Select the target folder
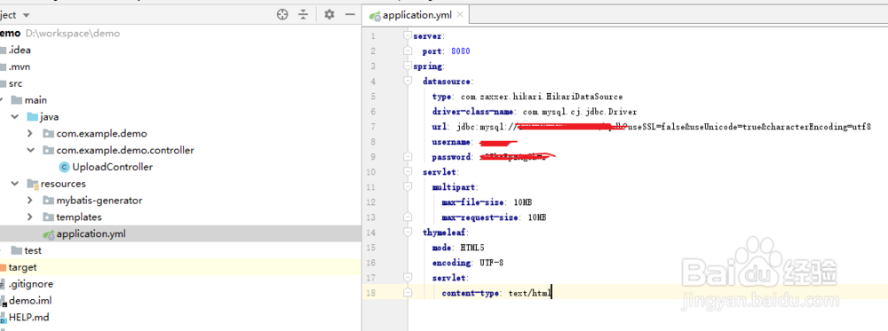 coord(23,267)
